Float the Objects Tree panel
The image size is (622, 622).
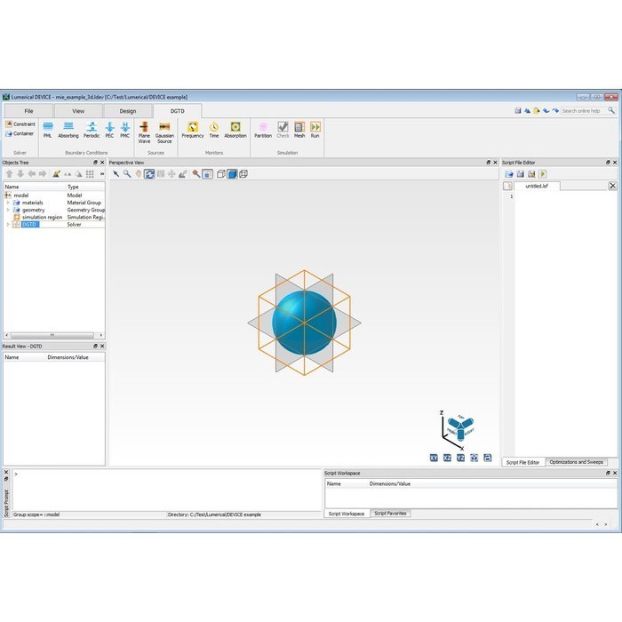tap(95, 163)
